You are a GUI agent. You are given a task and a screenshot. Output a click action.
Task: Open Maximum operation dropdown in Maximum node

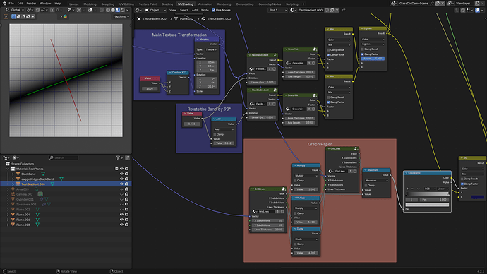point(376,181)
